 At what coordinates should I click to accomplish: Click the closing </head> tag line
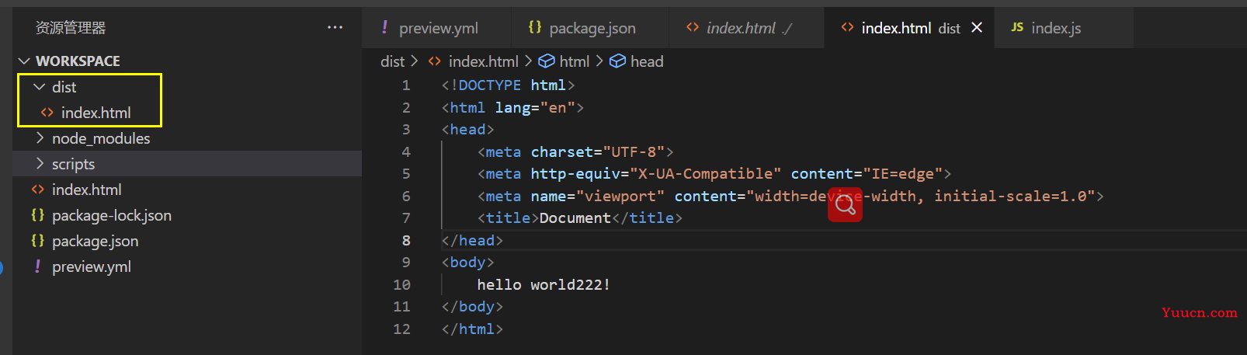[x=472, y=240]
